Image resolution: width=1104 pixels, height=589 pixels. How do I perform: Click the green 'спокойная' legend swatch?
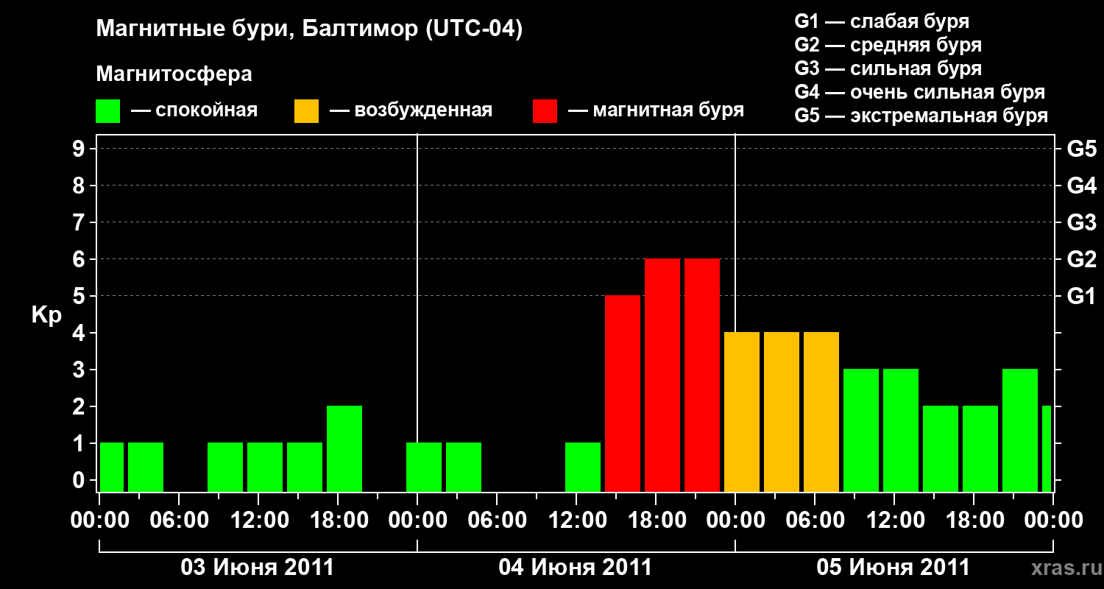[x=108, y=111]
